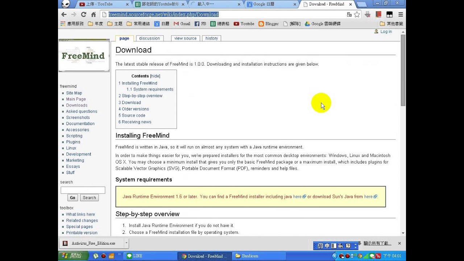The width and height of the screenshot is (464, 261).
Task: Hide the Contents table via hide link
Action: click(x=155, y=76)
